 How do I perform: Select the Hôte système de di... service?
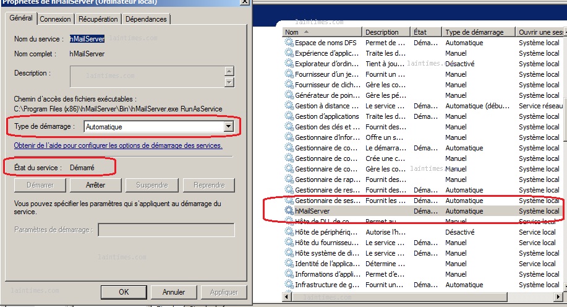(424, 253)
